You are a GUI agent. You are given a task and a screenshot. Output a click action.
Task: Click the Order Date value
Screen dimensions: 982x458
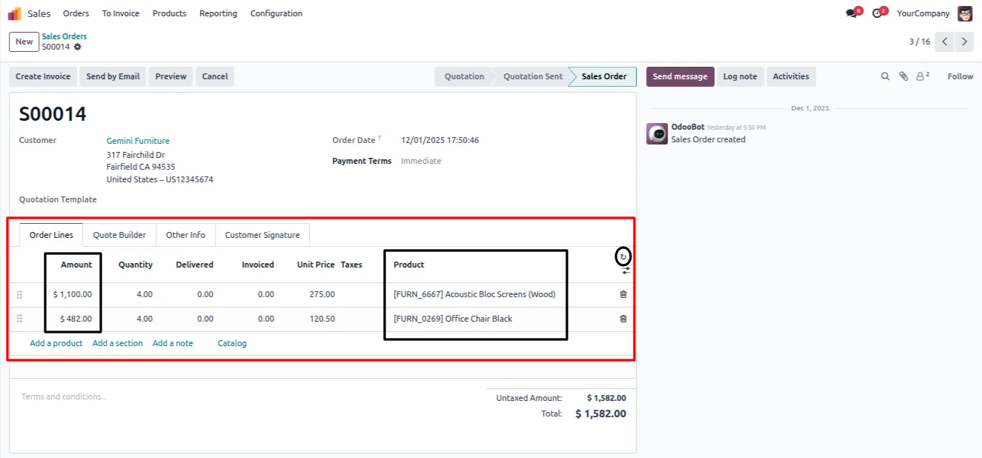point(440,140)
